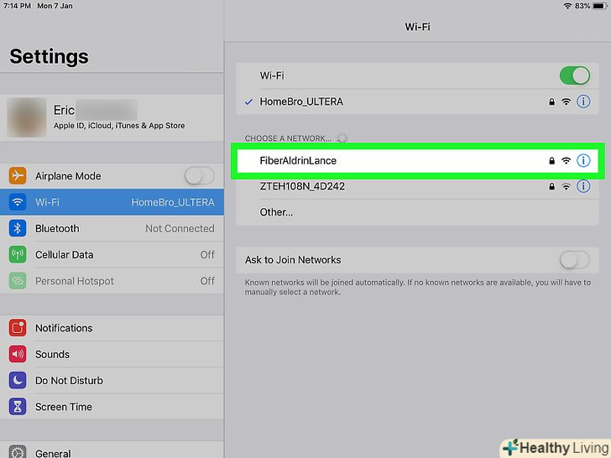This screenshot has width=611, height=458.
Task: Open Screen Time settings
Action: coord(112,407)
